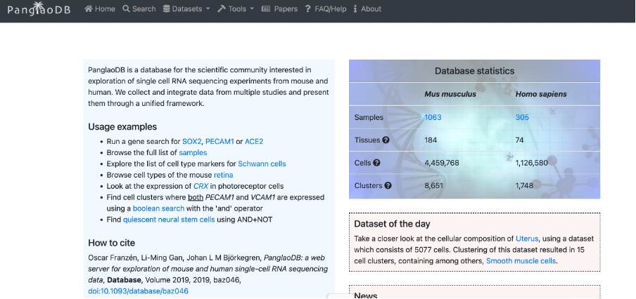Open the FAQ/Help page
The image size is (636, 299).
(x=326, y=8)
